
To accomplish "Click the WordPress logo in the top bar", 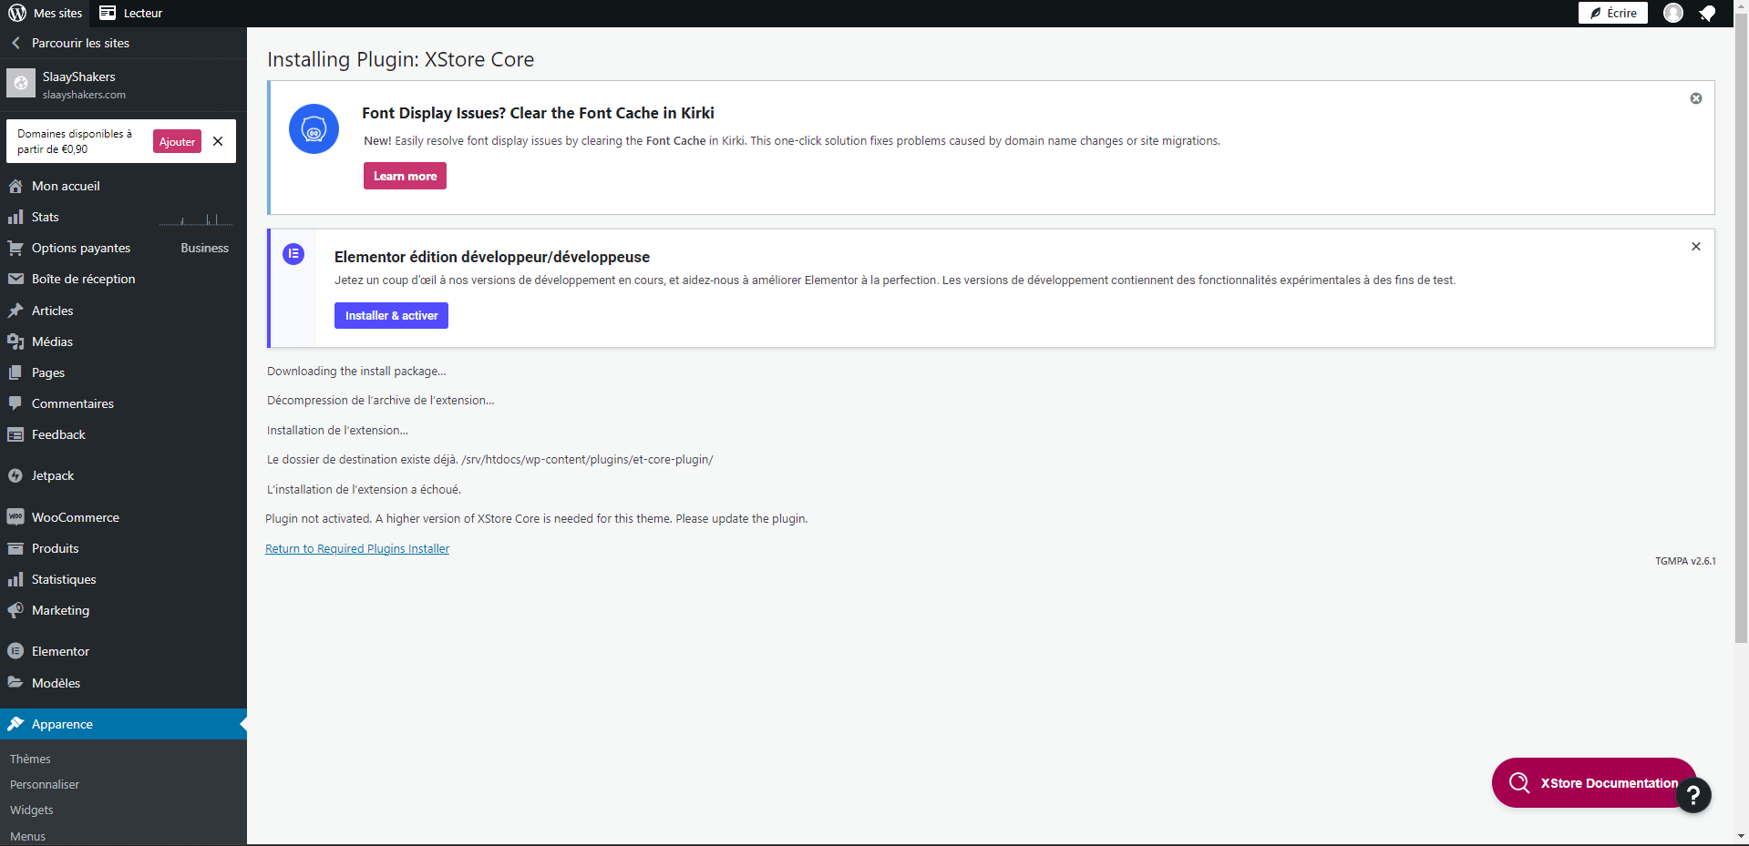I will coord(17,13).
